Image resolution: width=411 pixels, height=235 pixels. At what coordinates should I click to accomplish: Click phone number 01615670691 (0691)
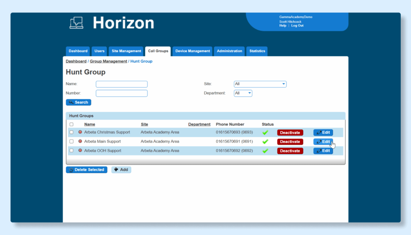tap(234, 141)
